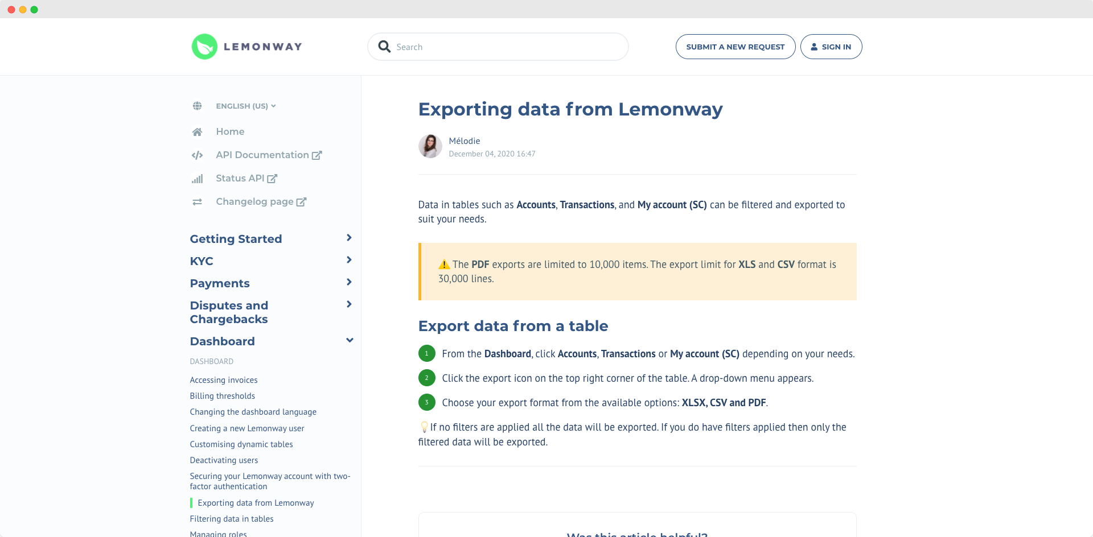Click the article title Exporting data from Lemonway

(570, 109)
